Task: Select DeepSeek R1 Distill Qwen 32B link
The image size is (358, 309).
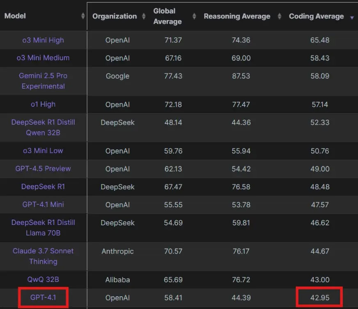Action: pyautogui.click(x=43, y=127)
